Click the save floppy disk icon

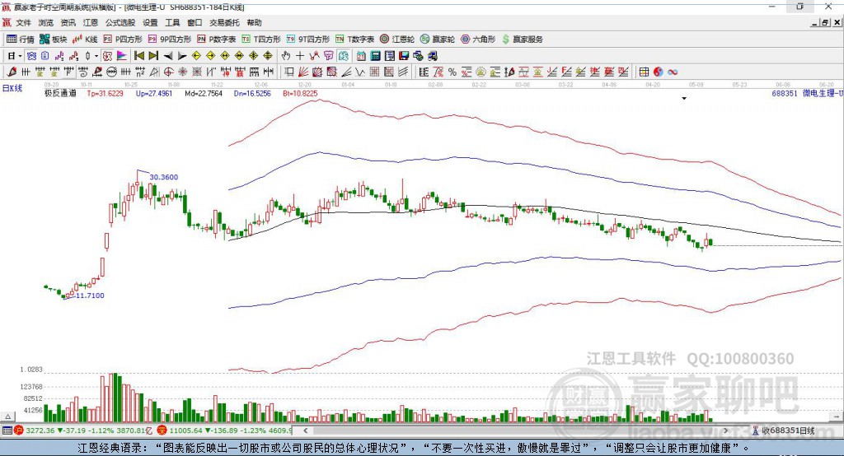pos(404,56)
